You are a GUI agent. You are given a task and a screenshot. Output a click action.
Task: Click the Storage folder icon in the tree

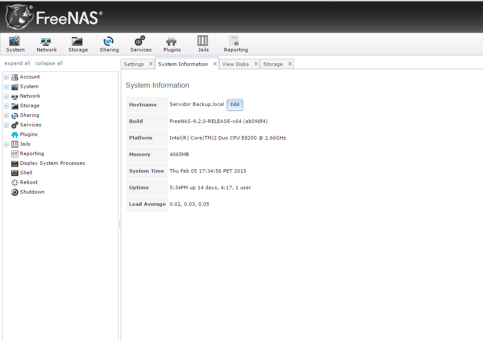point(15,106)
